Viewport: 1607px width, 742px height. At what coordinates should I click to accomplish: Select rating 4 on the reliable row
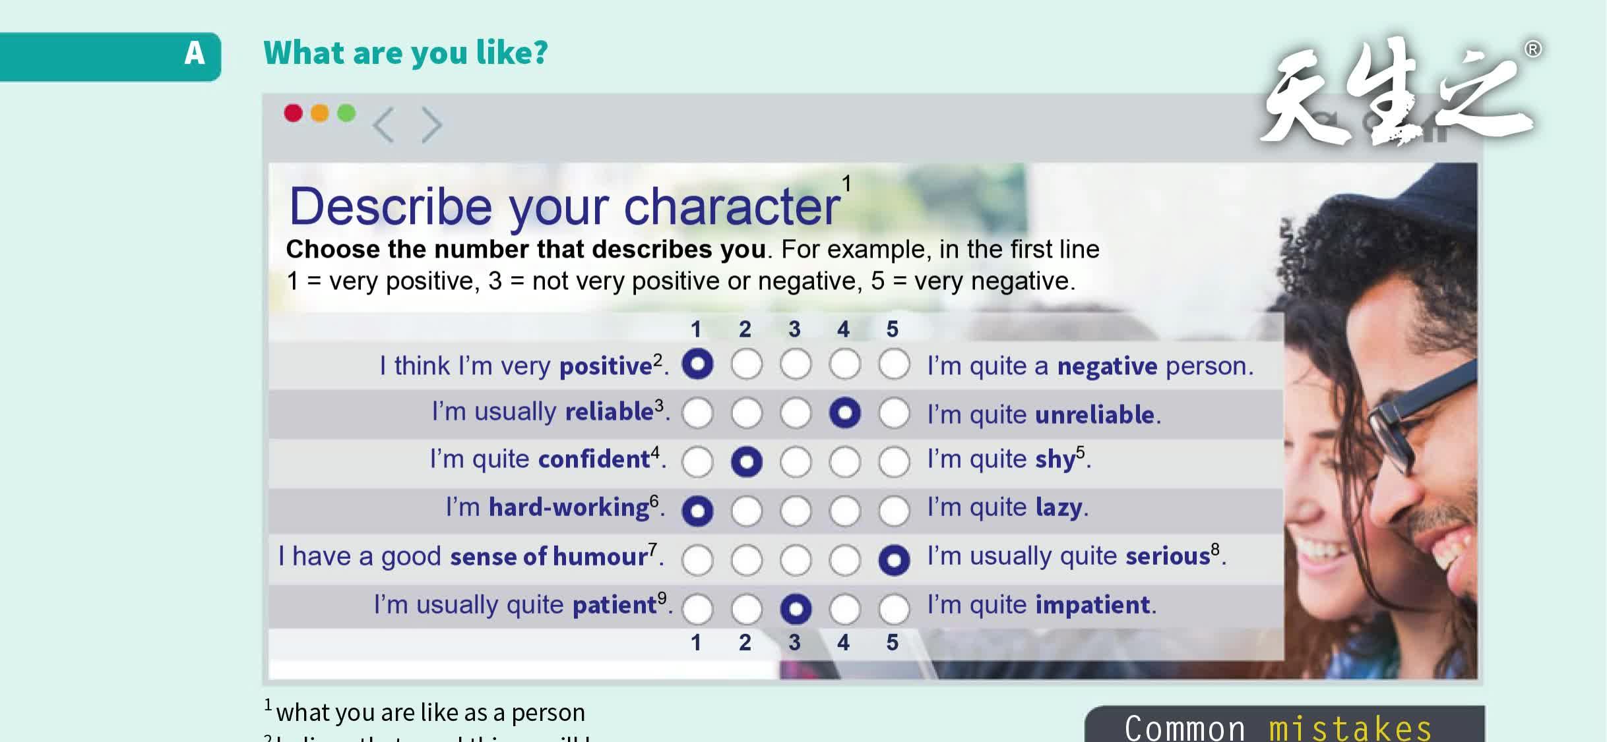(x=844, y=411)
